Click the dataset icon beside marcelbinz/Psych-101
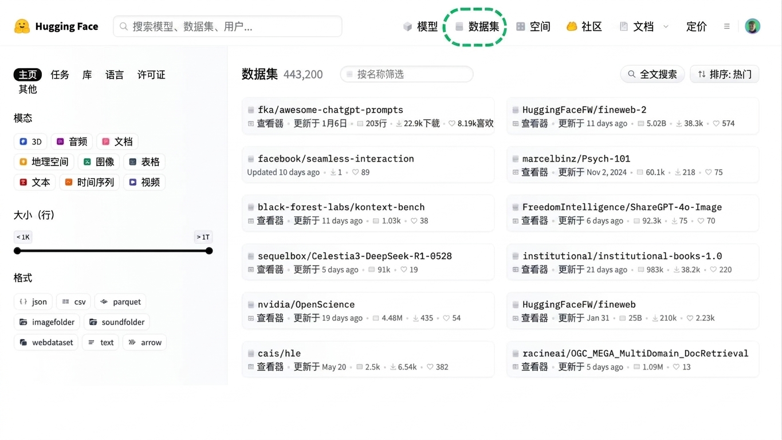Viewport: 782px width, 440px height. pos(516,159)
